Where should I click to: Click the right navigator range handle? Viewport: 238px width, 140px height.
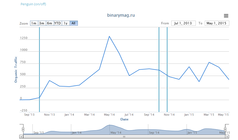(x=225, y=129)
